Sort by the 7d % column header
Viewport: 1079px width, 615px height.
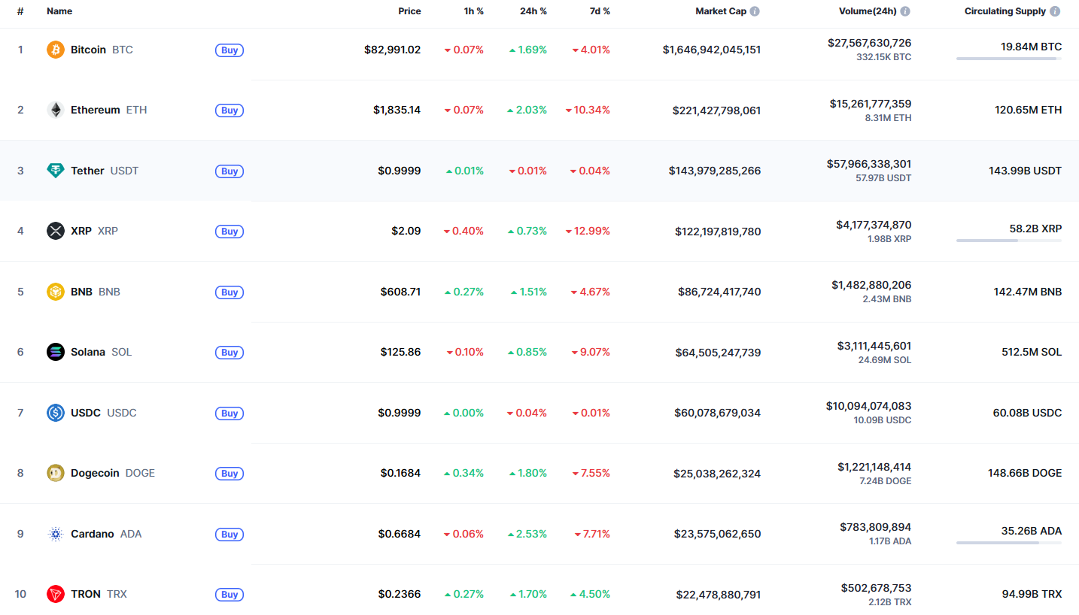click(598, 11)
